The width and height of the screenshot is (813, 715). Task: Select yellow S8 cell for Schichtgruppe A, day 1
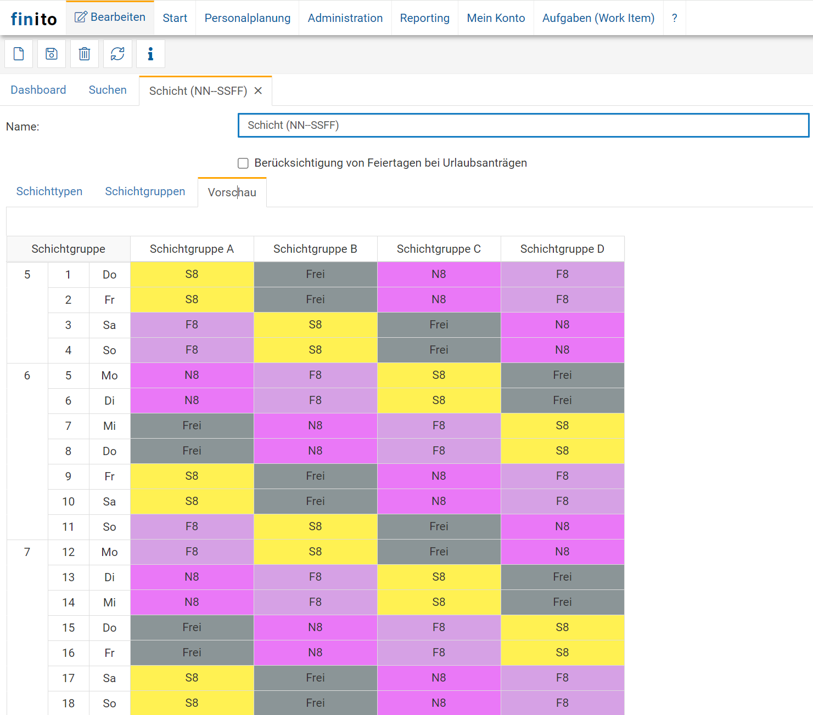coord(192,274)
